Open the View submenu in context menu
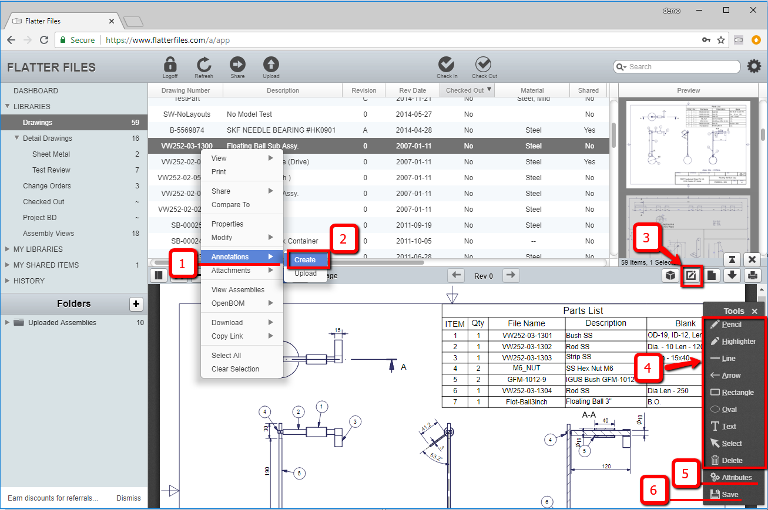This screenshot has height=510, width=768. 242,158
